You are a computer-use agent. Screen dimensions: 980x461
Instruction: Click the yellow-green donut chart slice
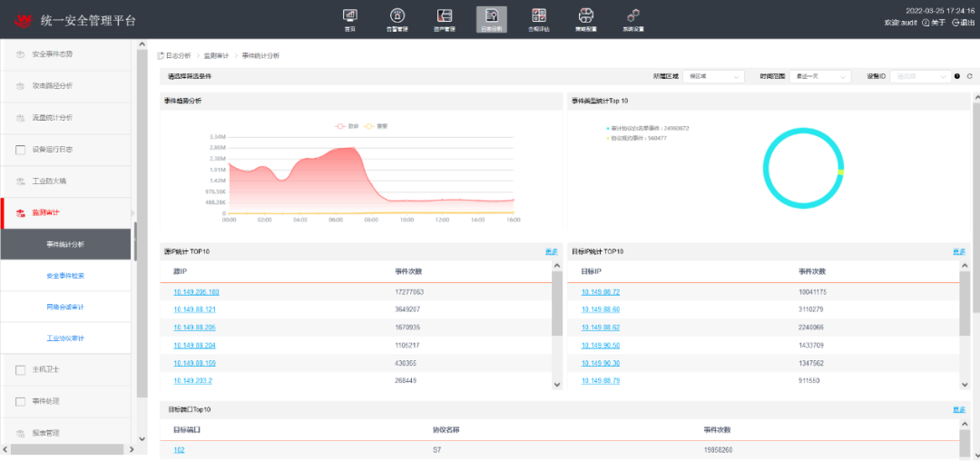point(841,172)
